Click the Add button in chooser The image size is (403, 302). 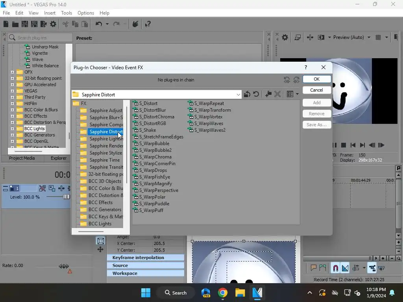point(317,103)
